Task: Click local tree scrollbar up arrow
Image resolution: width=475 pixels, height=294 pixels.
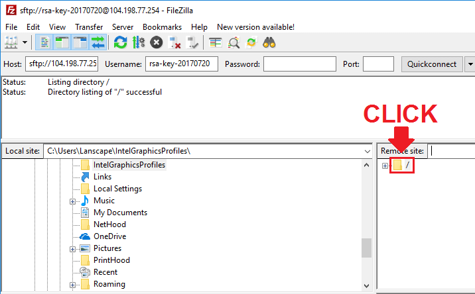Action: coord(367,165)
